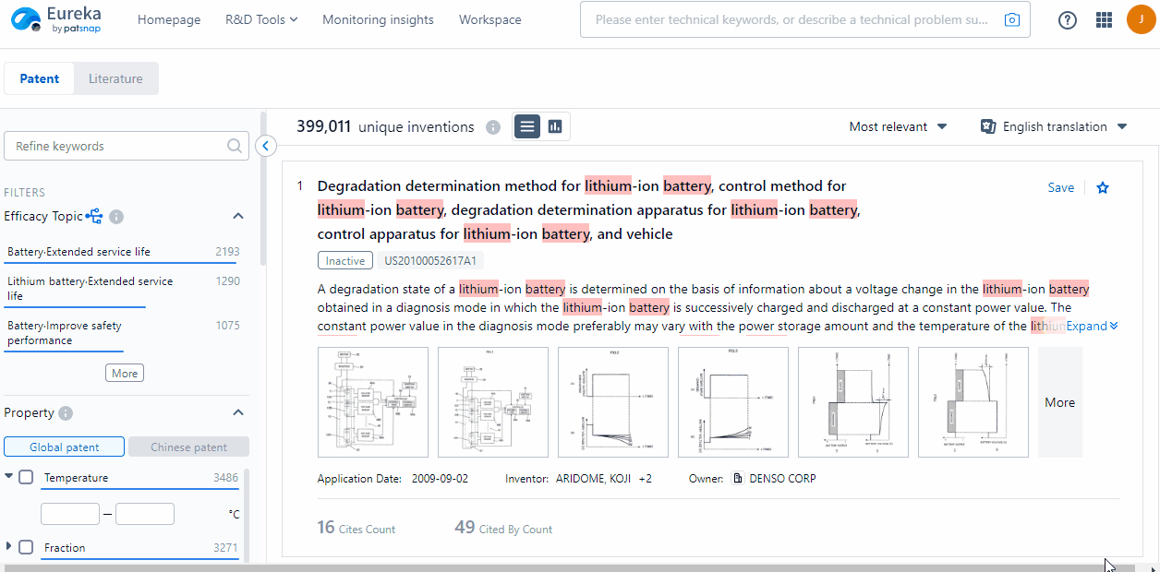Viewport: 1160px width, 572px height.
Task: Expand the patent abstract text
Action: (x=1092, y=326)
